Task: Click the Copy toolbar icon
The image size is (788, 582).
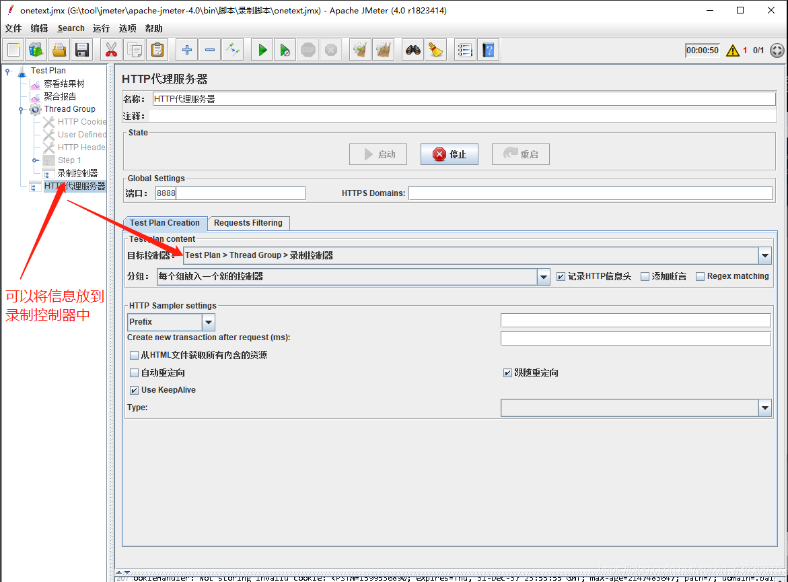Action: pyautogui.click(x=134, y=50)
